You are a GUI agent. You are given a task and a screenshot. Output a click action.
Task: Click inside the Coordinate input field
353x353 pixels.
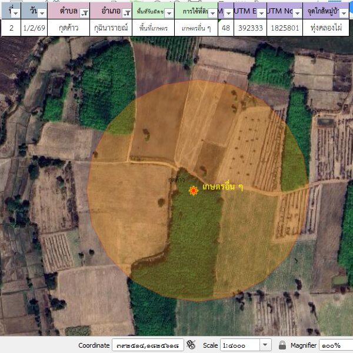(x=147, y=345)
